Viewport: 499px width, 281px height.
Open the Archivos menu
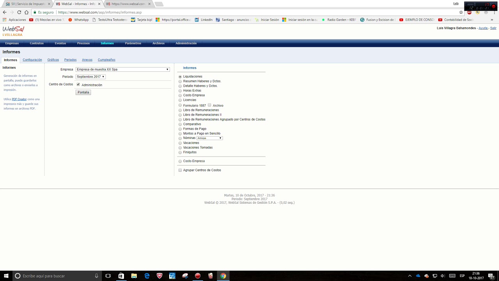pos(158,43)
